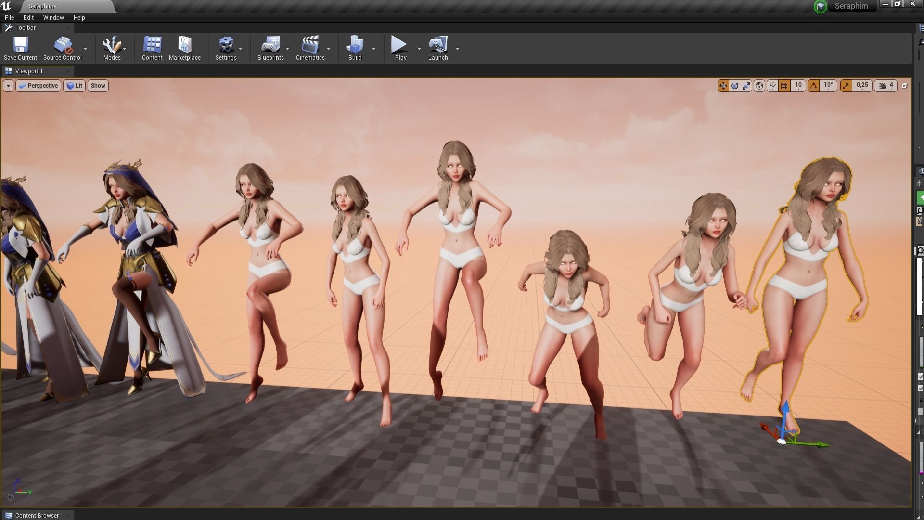The image size is (924, 520).
Task: Maximize or restore the viewport
Action: pos(904,86)
